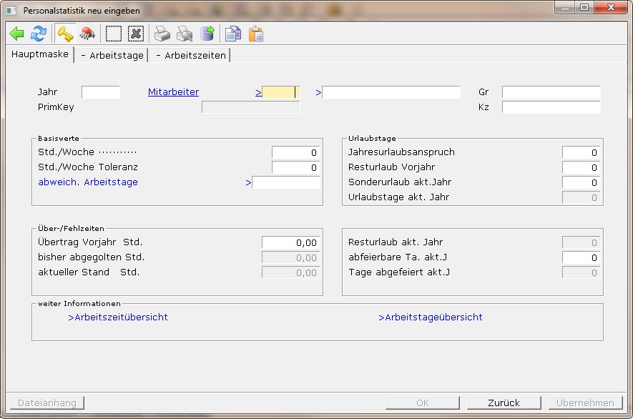The width and height of the screenshot is (633, 419).
Task: Click the green back arrow icon
Action: pos(17,34)
